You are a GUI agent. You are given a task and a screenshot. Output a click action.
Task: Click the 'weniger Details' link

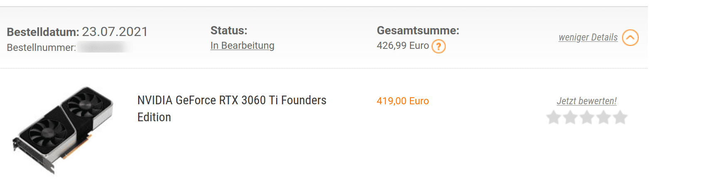(x=588, y=37)
